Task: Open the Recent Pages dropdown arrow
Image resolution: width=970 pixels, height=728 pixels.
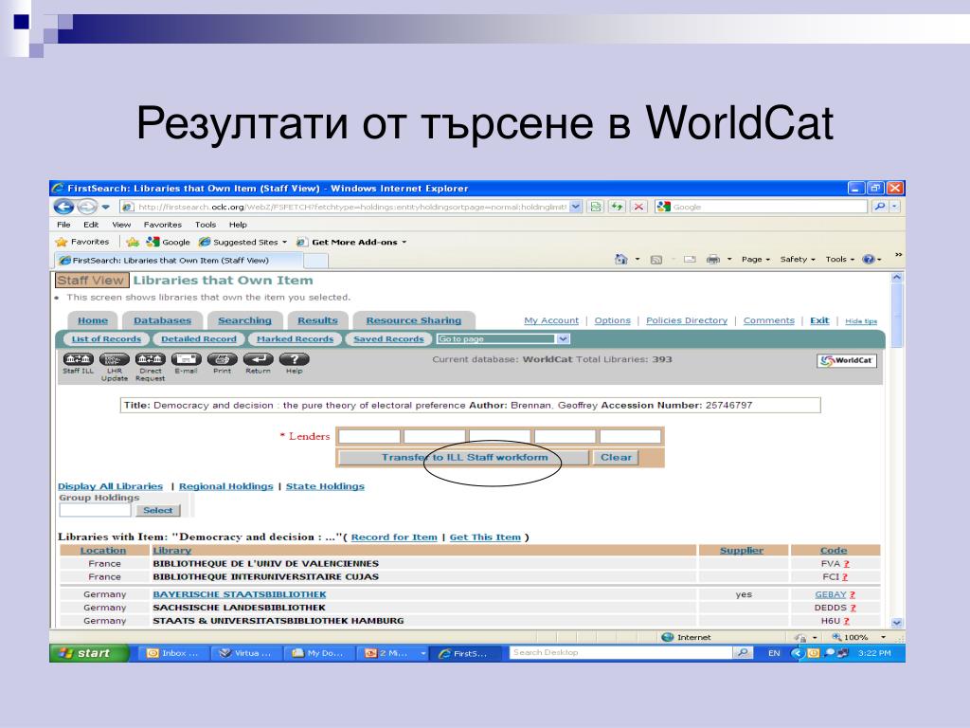Action: (x=106, y=207)
